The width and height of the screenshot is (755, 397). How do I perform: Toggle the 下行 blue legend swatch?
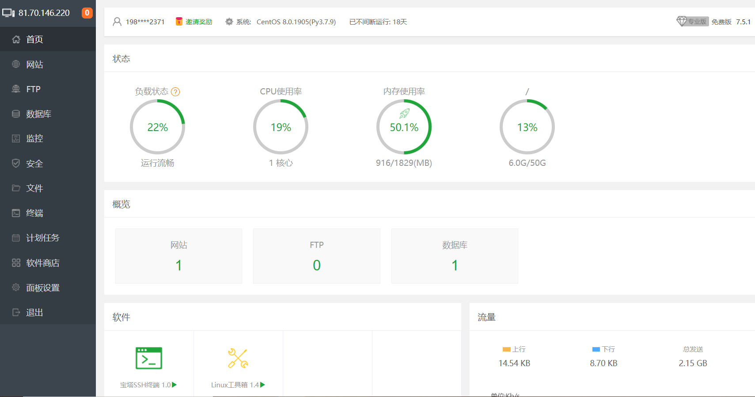coord(596,349)
